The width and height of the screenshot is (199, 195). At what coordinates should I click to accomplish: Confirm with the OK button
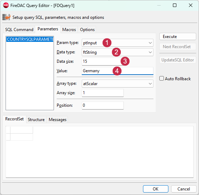click(156, 189)
